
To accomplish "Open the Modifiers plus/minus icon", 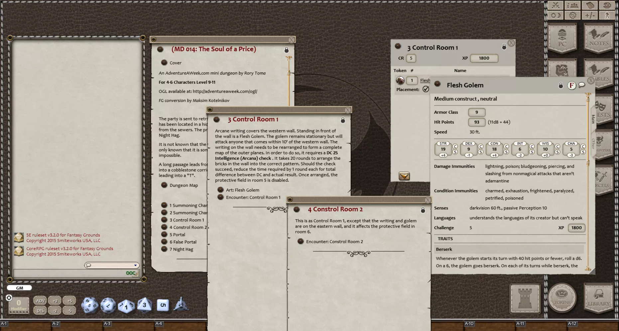I will tap(590, 15).
